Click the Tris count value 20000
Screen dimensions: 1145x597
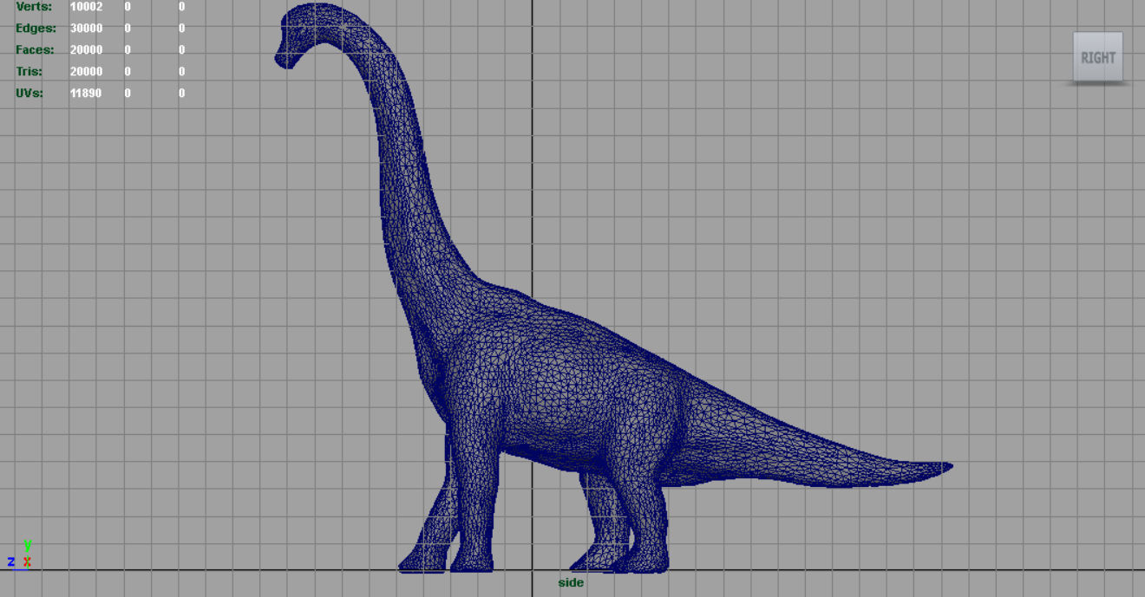pyautogui.click(x=86, y=72)
